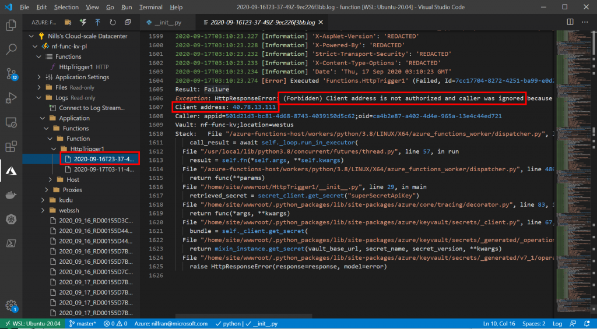This screenshot has width=597, height=329.
Task: Select the Azure view icon
Action: tap(11, 171)
